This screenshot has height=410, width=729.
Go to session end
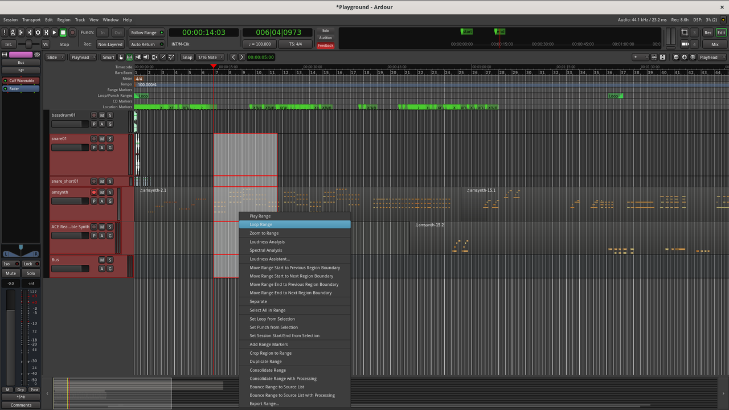click(30, 32)
